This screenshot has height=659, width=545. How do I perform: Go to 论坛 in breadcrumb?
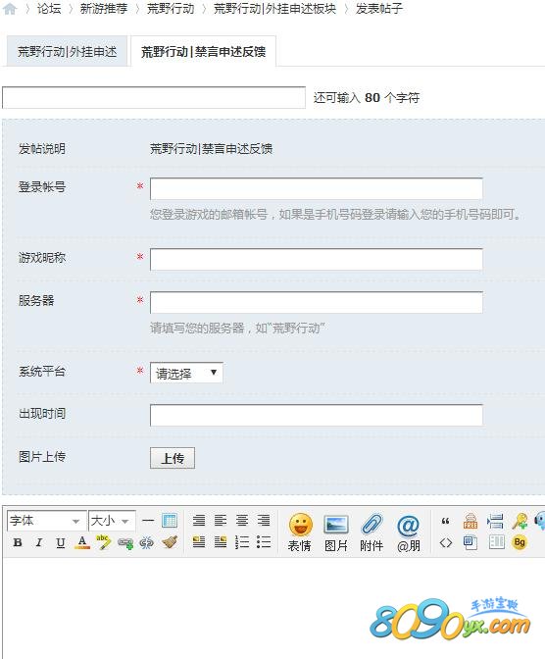click(49, 9)
